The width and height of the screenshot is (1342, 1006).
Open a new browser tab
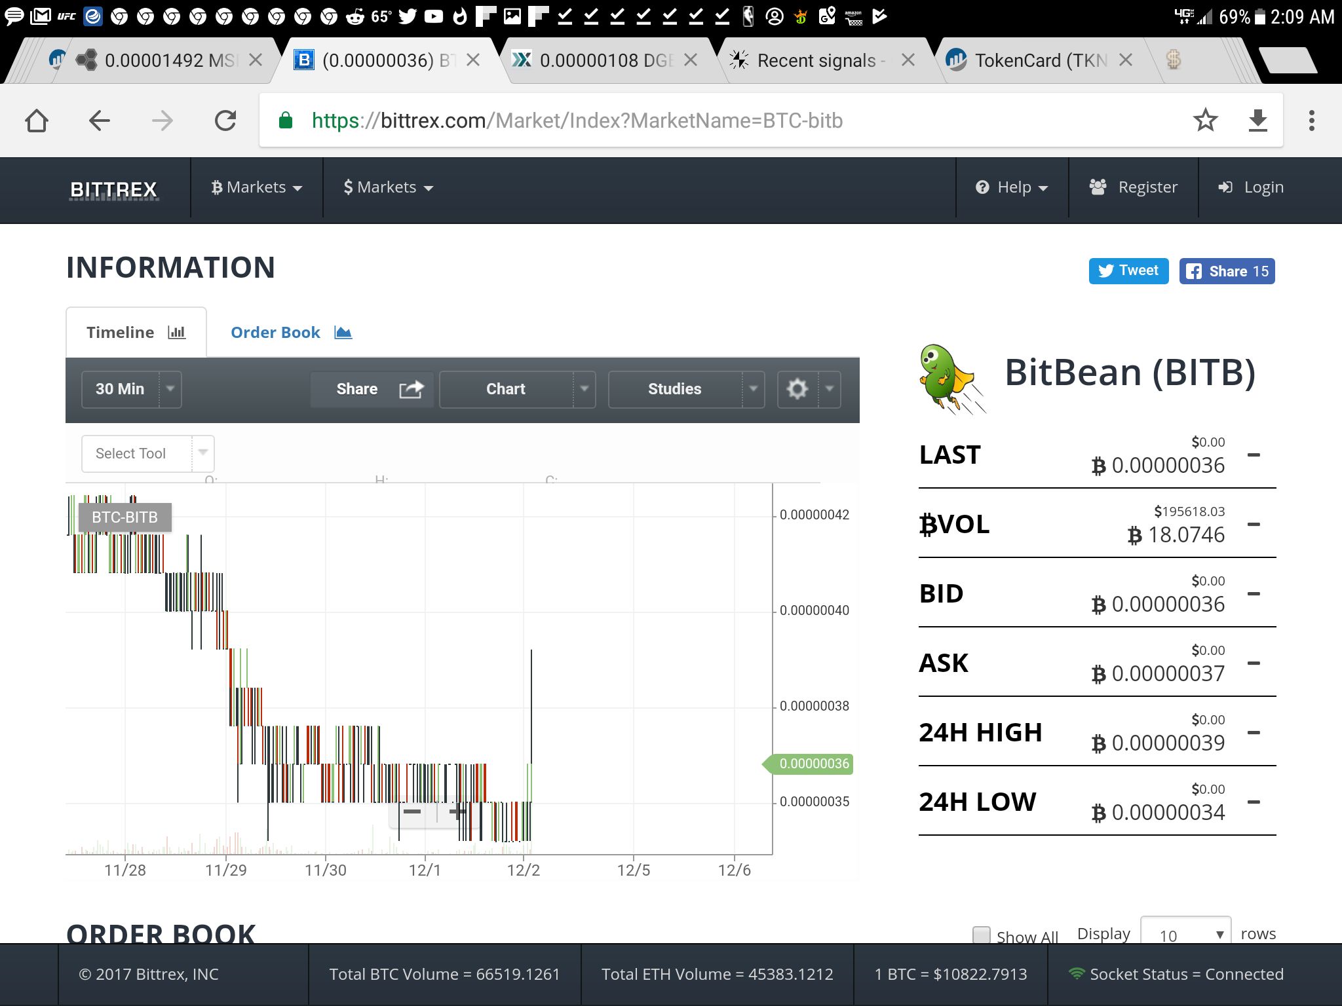(1288, 60)
